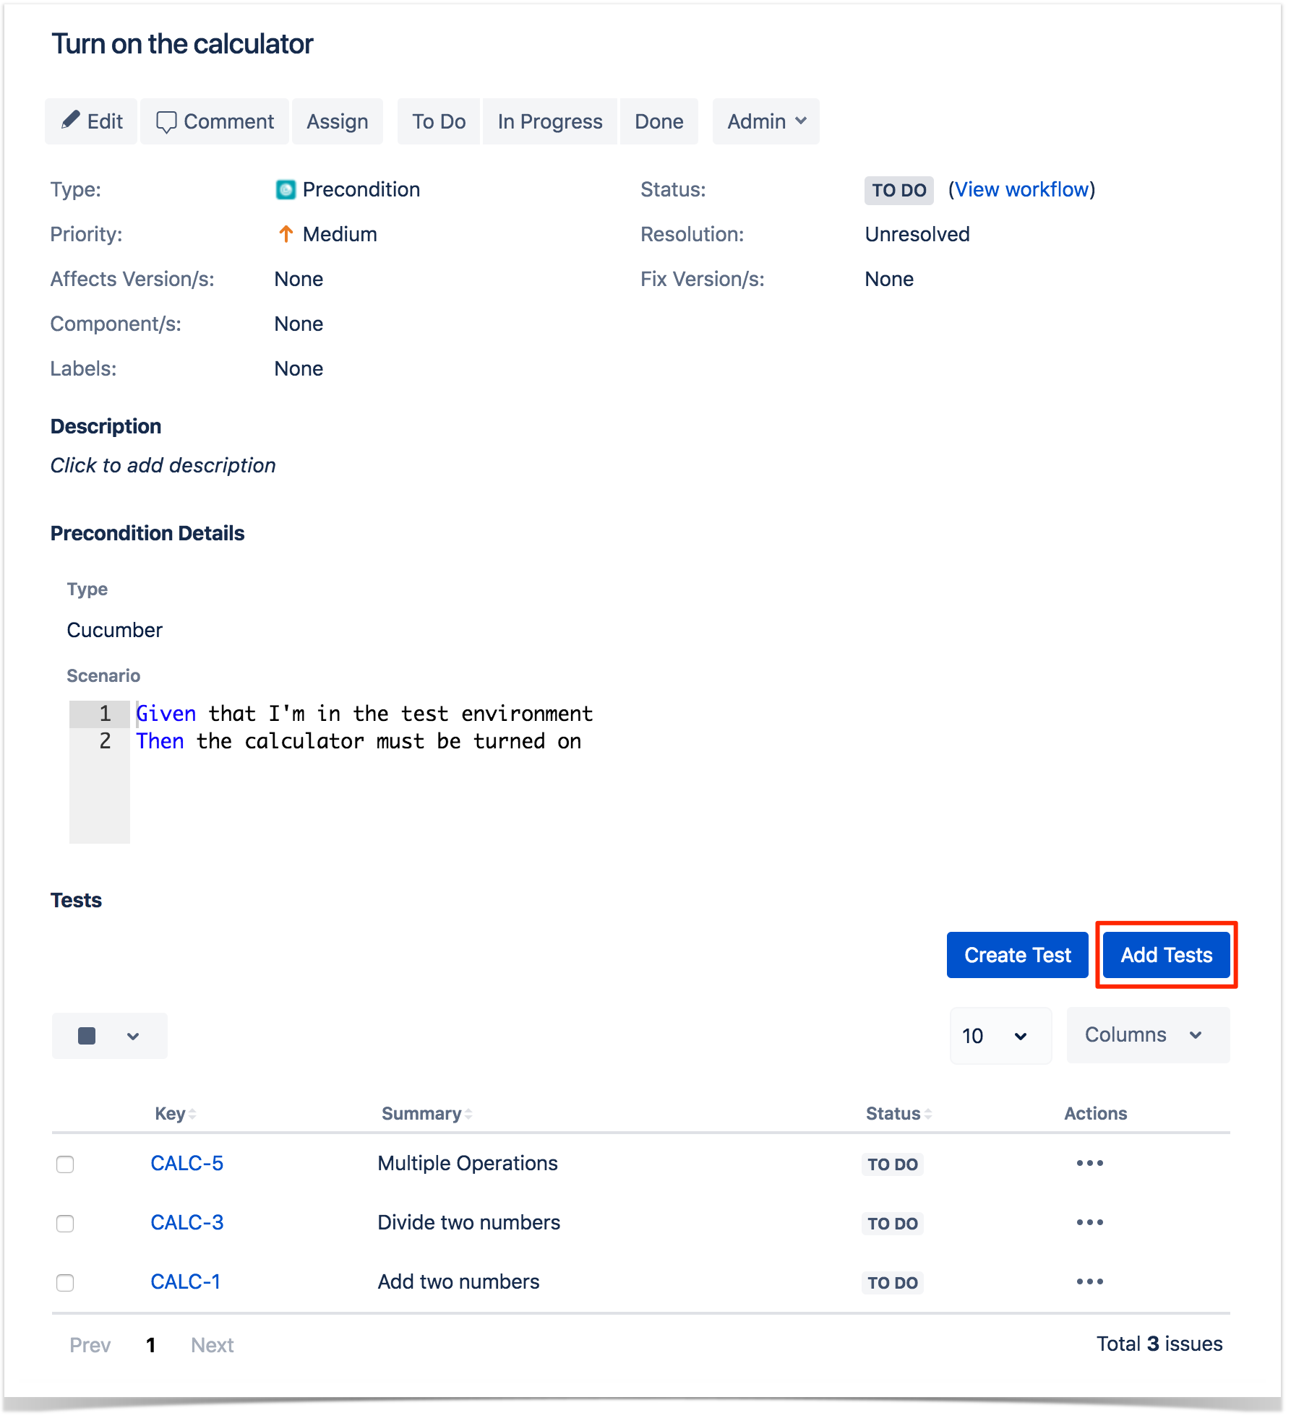Click the Unresolved resolution value
Screen dimensions: 1291x1418
[x=917, y=234]
